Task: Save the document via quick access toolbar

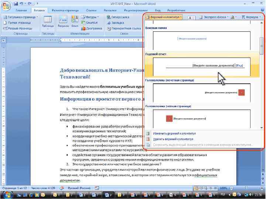Action: (x=16, y=4)
